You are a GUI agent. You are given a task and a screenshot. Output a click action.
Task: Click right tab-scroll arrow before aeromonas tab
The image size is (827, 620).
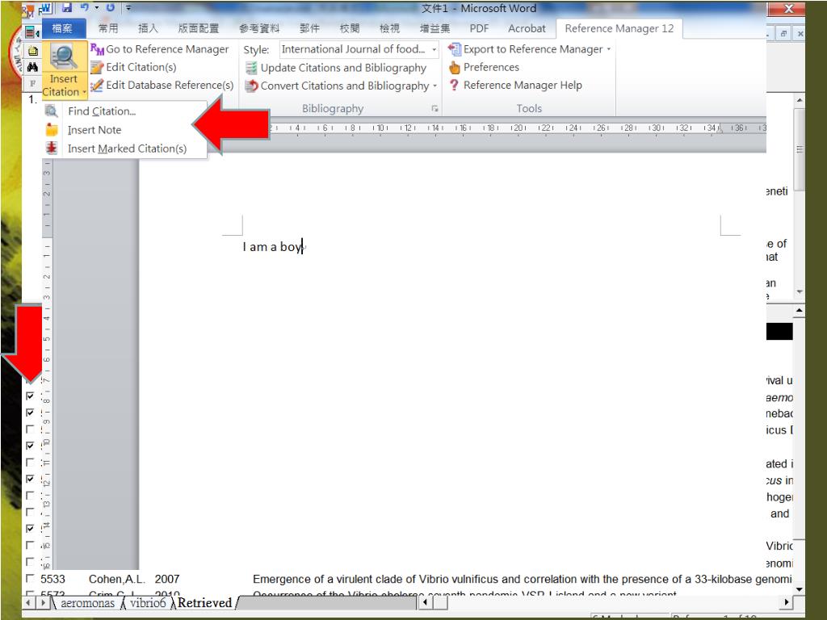(x=44, y=602)
